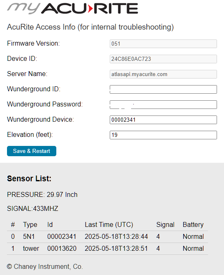Click the Save & Restart button
This screenshot has height=275, width=224.
coord(32,151)
